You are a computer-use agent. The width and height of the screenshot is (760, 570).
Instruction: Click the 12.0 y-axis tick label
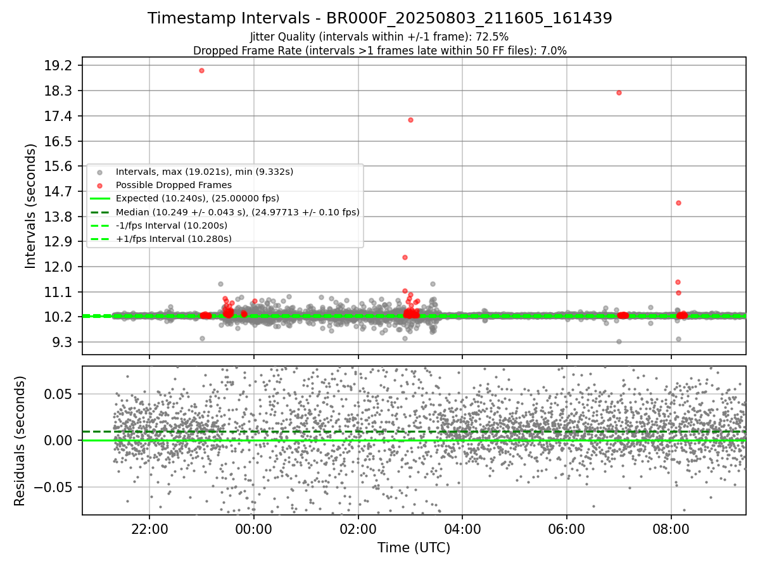click(x=60, y=267)
